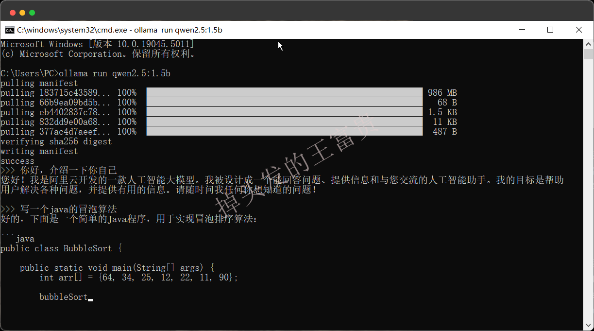Image resolution: width=594 pixels, height=331 pixels.
Task: Click the "public class BubbleSort {" line
Action: [x=61, y=248]
